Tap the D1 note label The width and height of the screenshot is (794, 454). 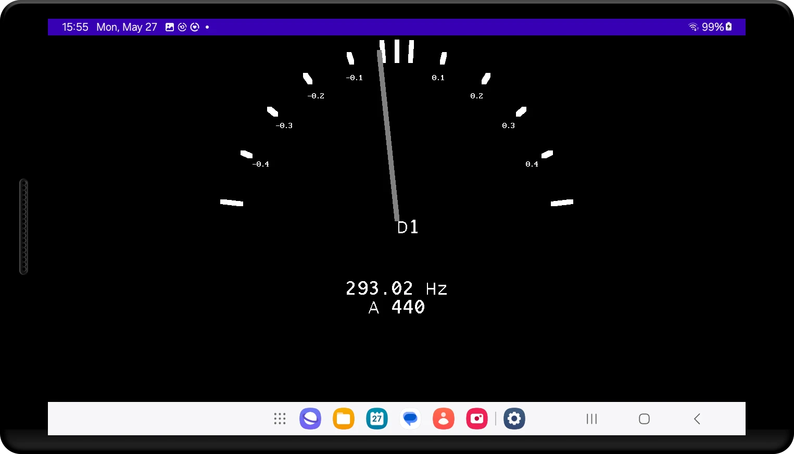[408, 227]
